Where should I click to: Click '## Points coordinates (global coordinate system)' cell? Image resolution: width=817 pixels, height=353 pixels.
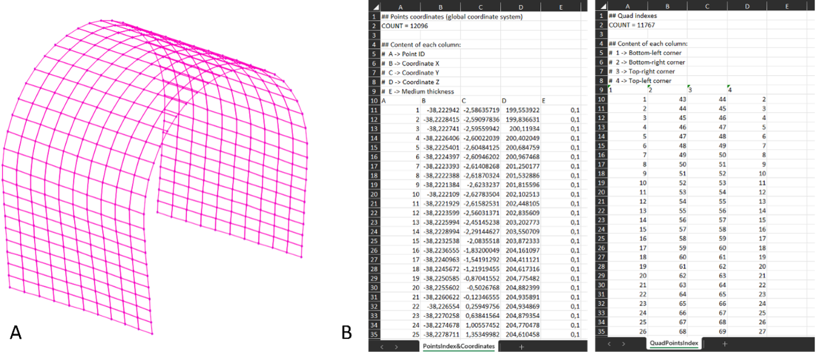pos(451,16)
